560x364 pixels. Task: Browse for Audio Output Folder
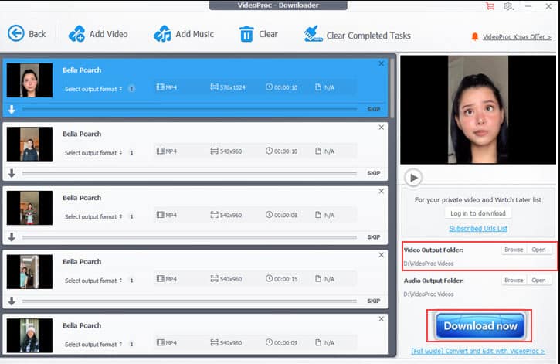[514, 281]
